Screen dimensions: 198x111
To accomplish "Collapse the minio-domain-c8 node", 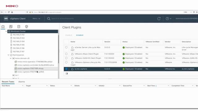I will click(x=11, y=58).
